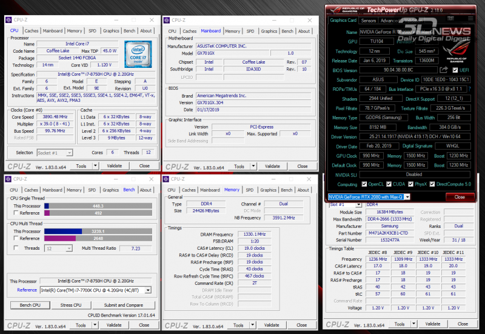The width and height of the screenshot is (485, 334).
Task: Click Driver Version value in GPU-Z
Action: pyautogui.click(x=415, y=136)
